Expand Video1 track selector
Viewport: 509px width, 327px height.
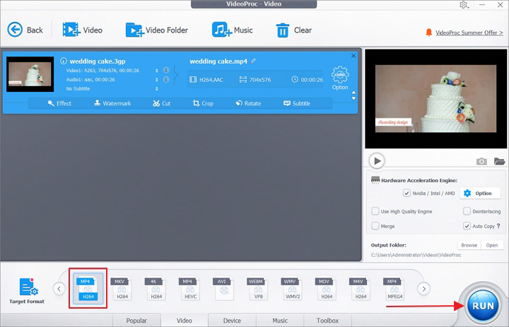coord(157,71)
